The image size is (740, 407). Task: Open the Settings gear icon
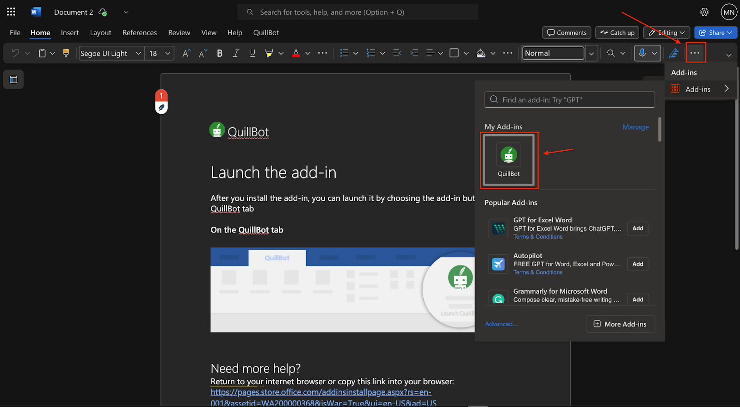tap(704, 12)
